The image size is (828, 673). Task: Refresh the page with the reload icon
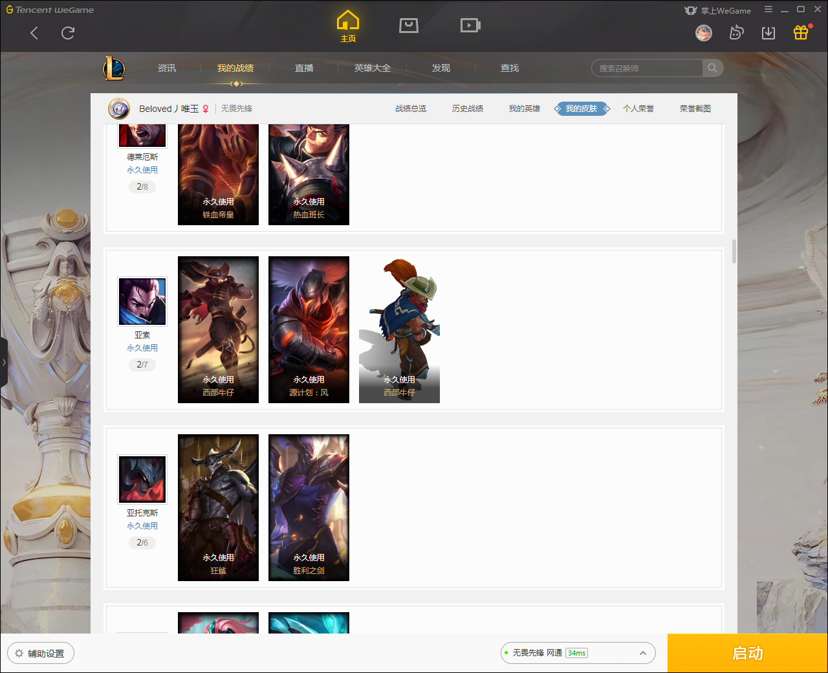click(68, 33)
